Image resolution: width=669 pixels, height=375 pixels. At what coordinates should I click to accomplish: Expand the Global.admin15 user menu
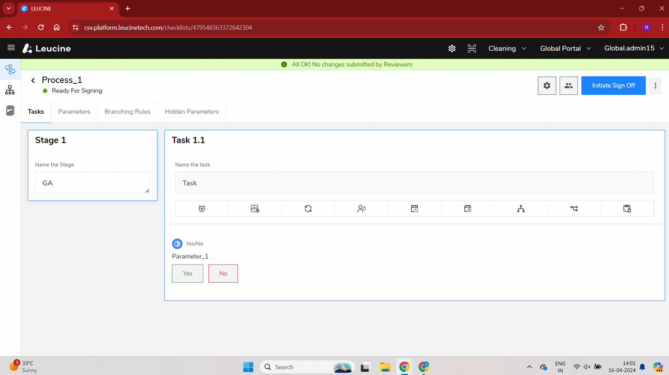click(634, 48)
